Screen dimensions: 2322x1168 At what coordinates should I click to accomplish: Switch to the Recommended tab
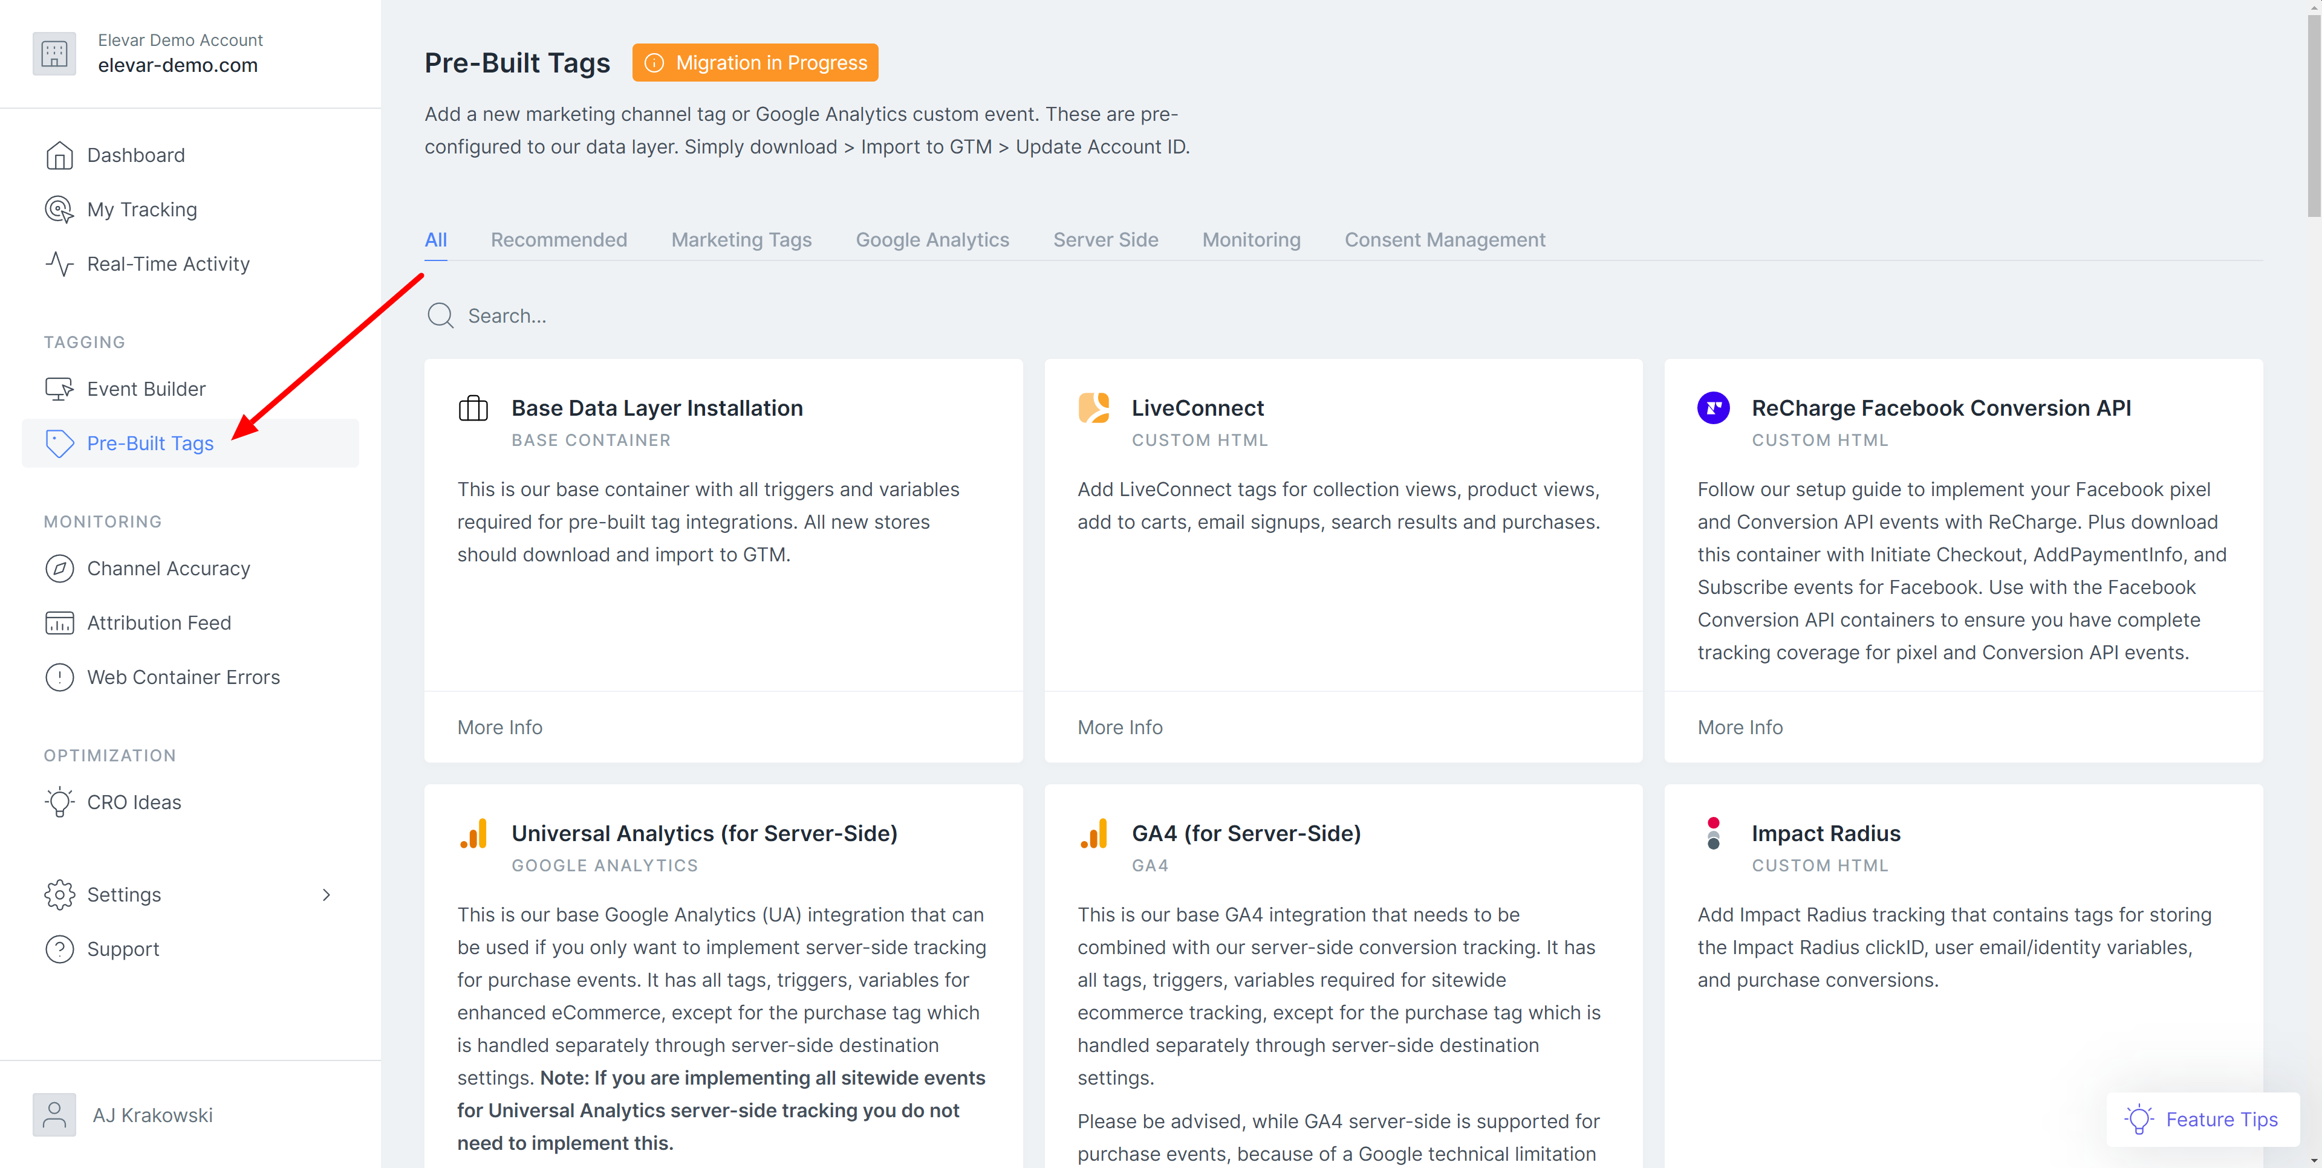point(559,239)
